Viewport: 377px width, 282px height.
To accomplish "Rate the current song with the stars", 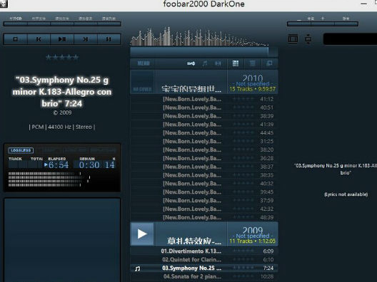I will click(x=62, y=57).
